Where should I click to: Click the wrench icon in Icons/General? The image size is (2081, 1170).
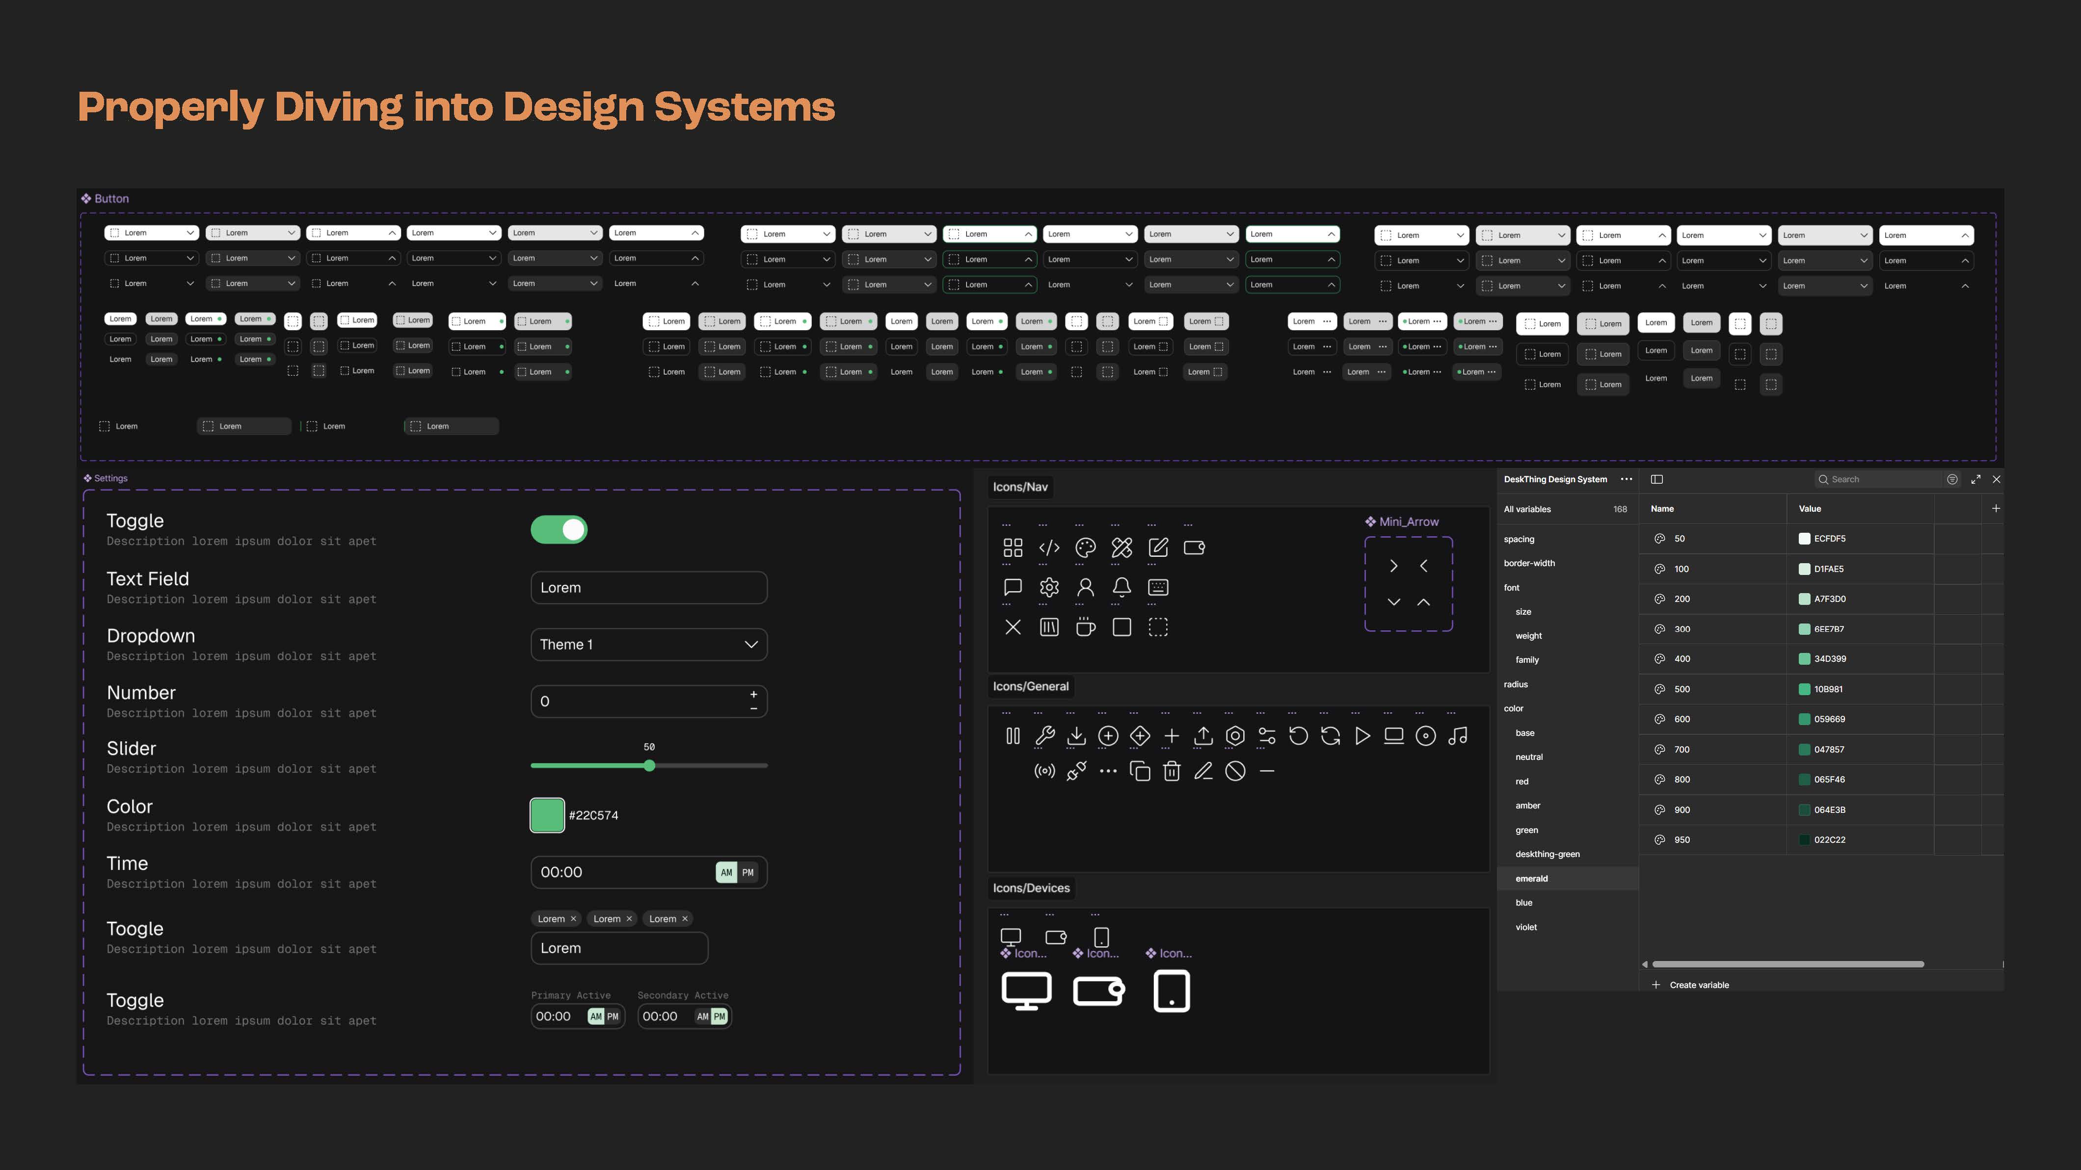click(x=1044, y=735)
